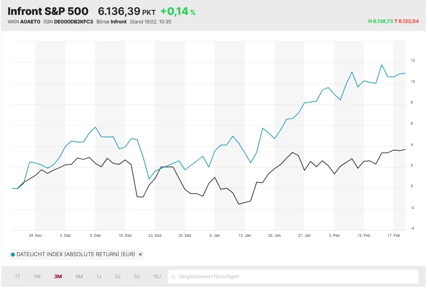
Task: Click the WKN A0AET0 code
Action: (30, 22)
